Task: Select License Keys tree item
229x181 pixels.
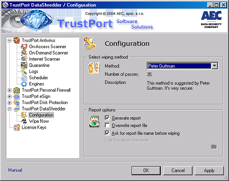Action: point(34,127)
